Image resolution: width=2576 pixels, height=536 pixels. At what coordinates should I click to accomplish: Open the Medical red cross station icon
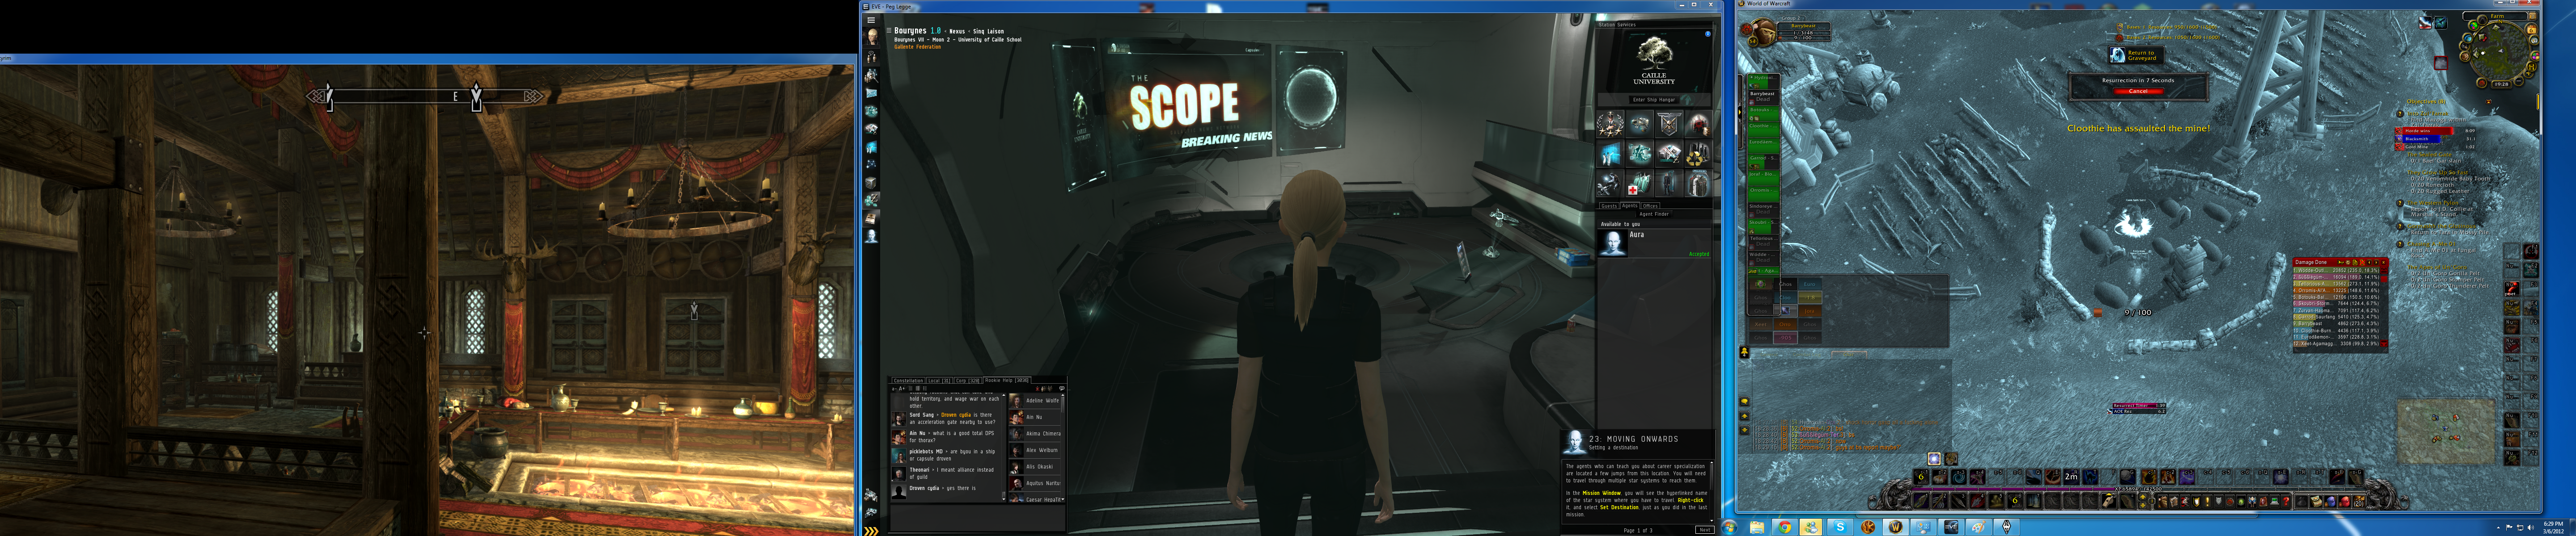click(1640, 184)
